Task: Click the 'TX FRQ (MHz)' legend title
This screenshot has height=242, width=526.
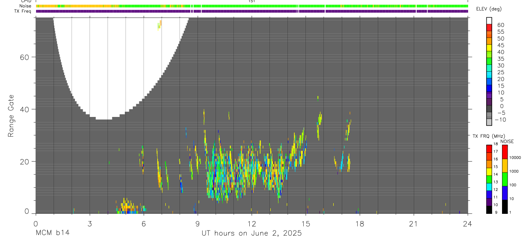Action: [x=489, y=136]
